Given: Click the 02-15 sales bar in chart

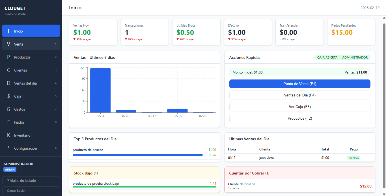Looking at the screenshot, I should pos(126,111).
